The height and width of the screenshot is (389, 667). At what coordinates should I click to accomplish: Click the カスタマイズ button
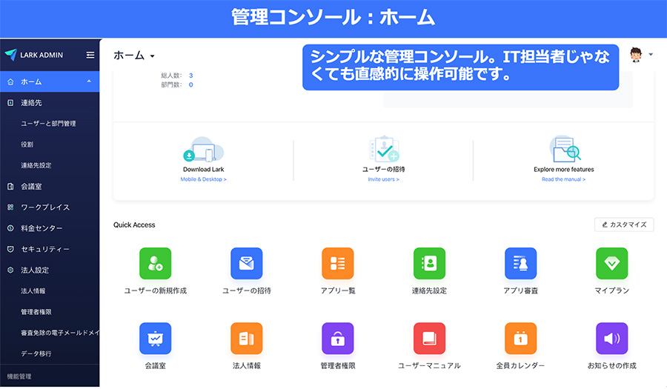click(624, 225)
